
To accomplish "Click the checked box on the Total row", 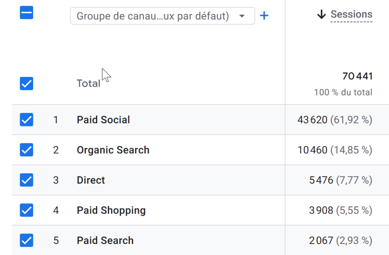I will click(x=26, y=83).
